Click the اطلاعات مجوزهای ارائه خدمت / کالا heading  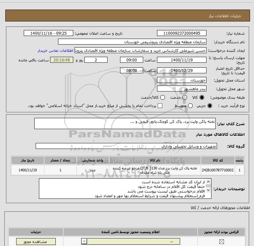220,208
